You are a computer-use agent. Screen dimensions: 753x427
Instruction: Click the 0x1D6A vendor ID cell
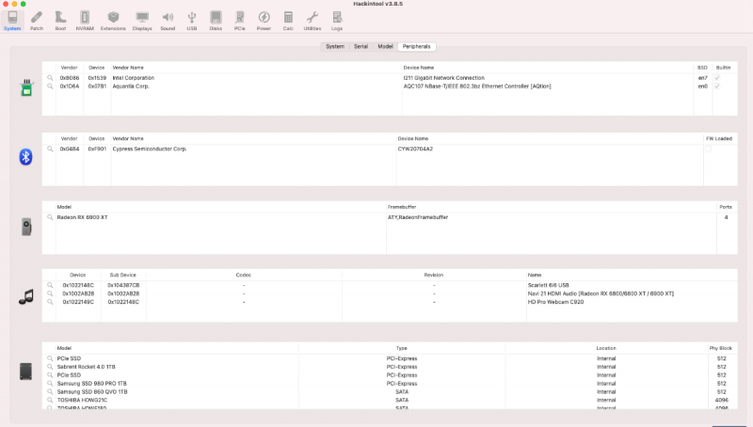[70, 87]
